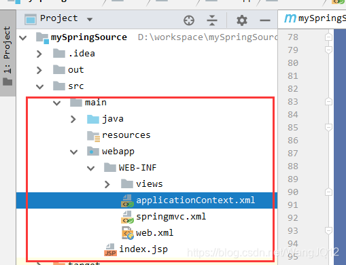Toggle code fold marker at line 93
This screenshot has height=265, width=346.
[328, 231]
